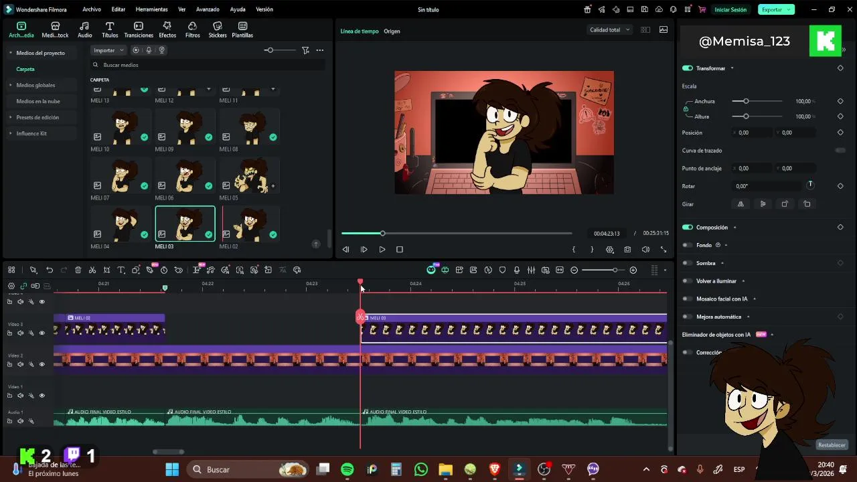Open the Herramientas menu
The height and width of the screenshot is (482, 857).
click(151, 9)
